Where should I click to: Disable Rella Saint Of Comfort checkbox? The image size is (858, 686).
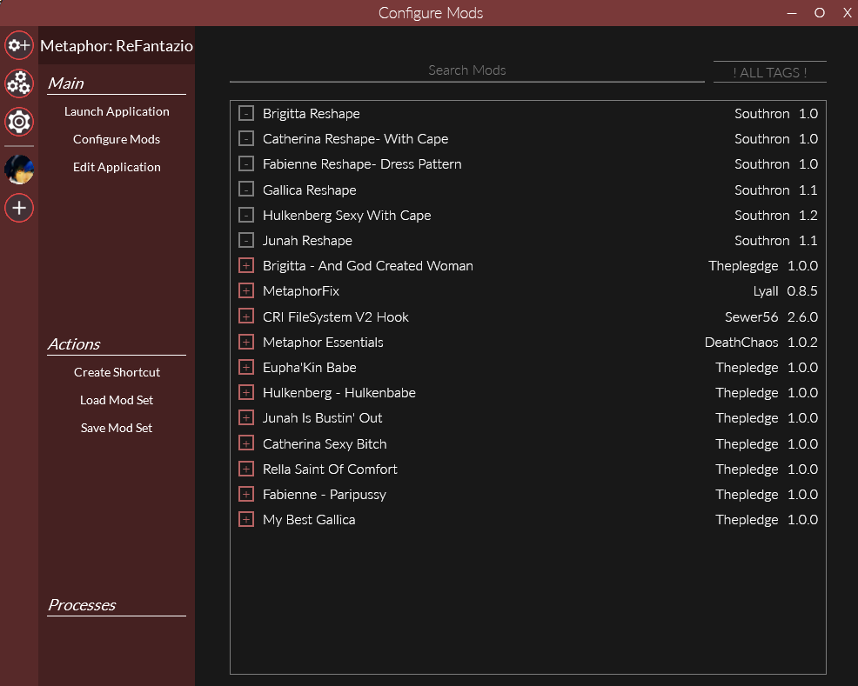pos(246,469)
